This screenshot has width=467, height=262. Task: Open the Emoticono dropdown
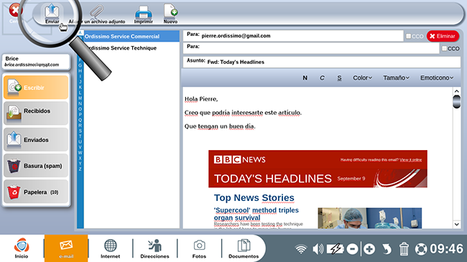tap(437, 78)
